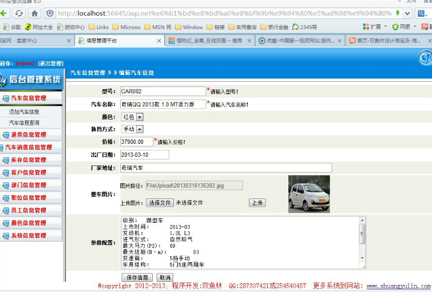Click the 型号 input field with CAR002
The image size is (432, 292).
coord(163,91)
